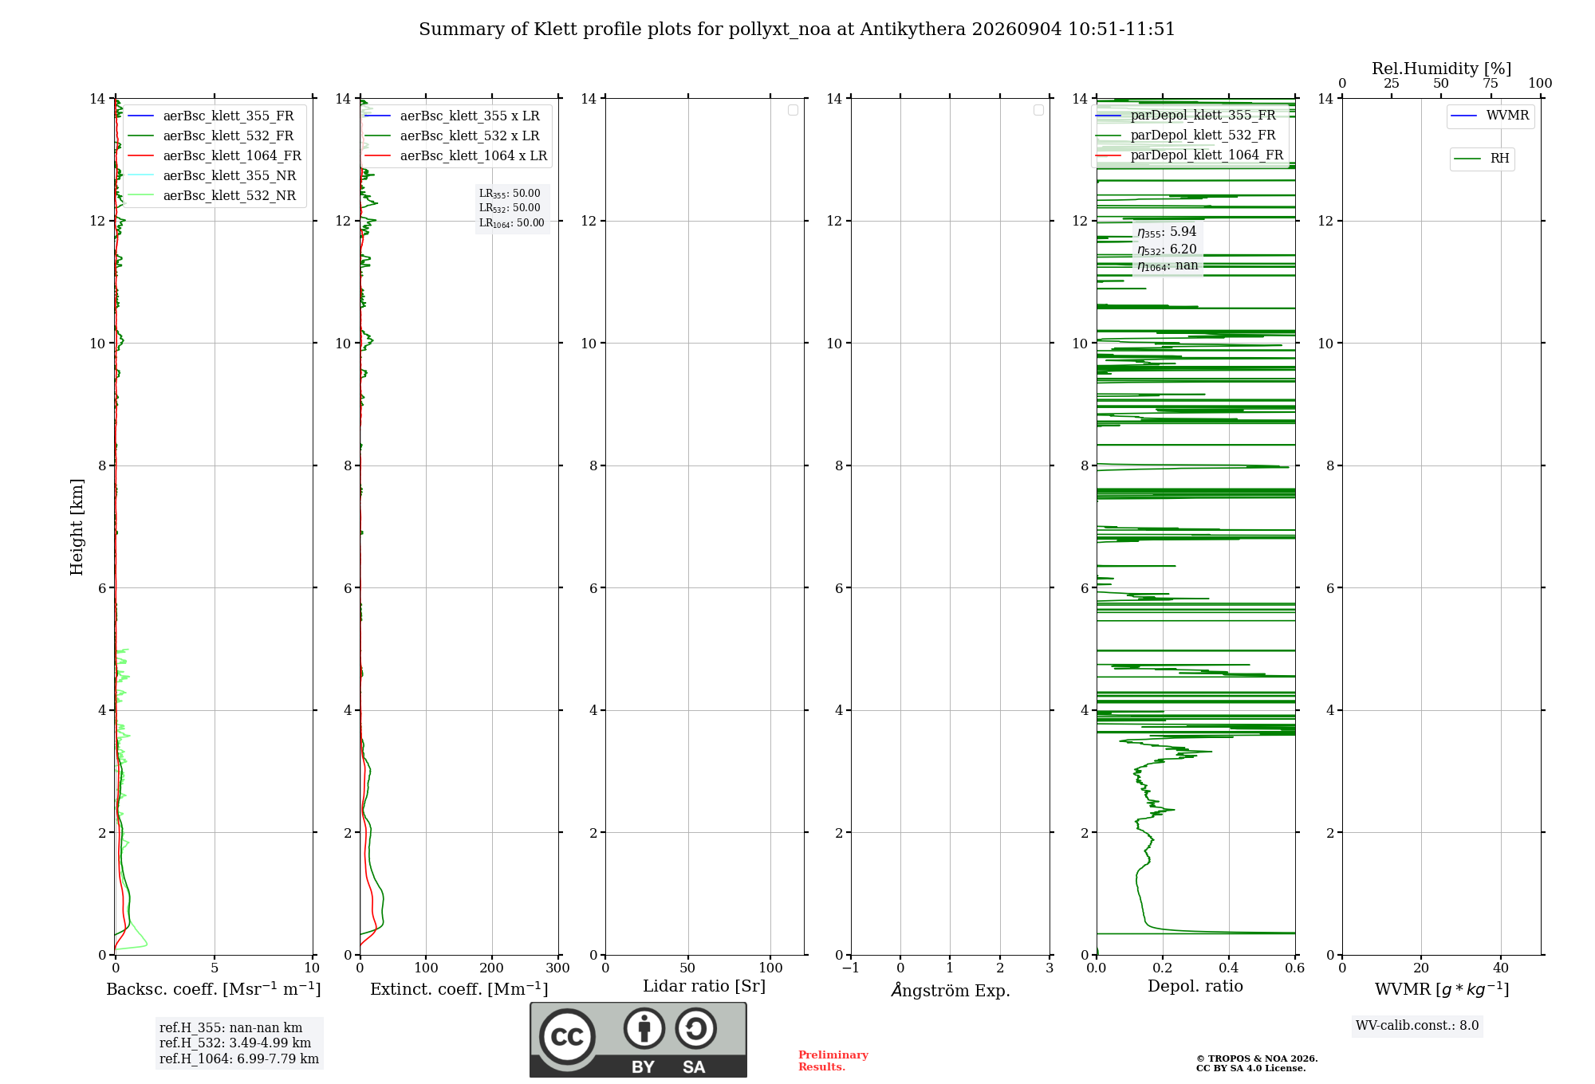Click the Height [km] axis label

(77, 527)
